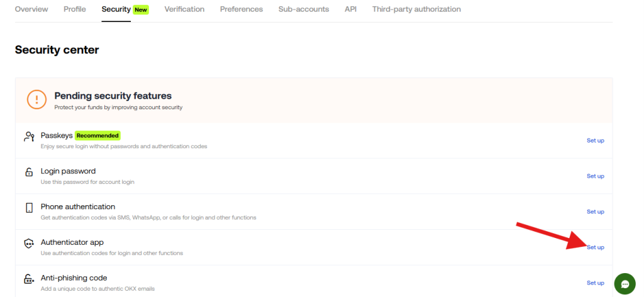
Task: Click the orange pending warning icon
Action: pyautogui.click(x=36, y=99)
